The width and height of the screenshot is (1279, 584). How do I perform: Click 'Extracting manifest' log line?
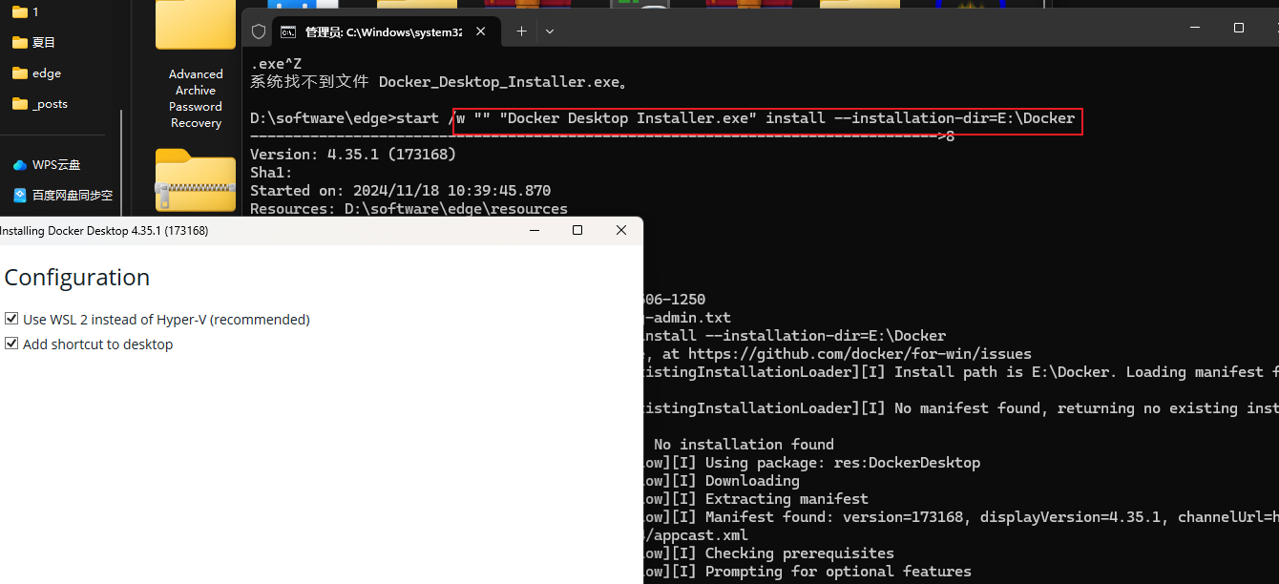pyautogui.click(x=786, y=498)
